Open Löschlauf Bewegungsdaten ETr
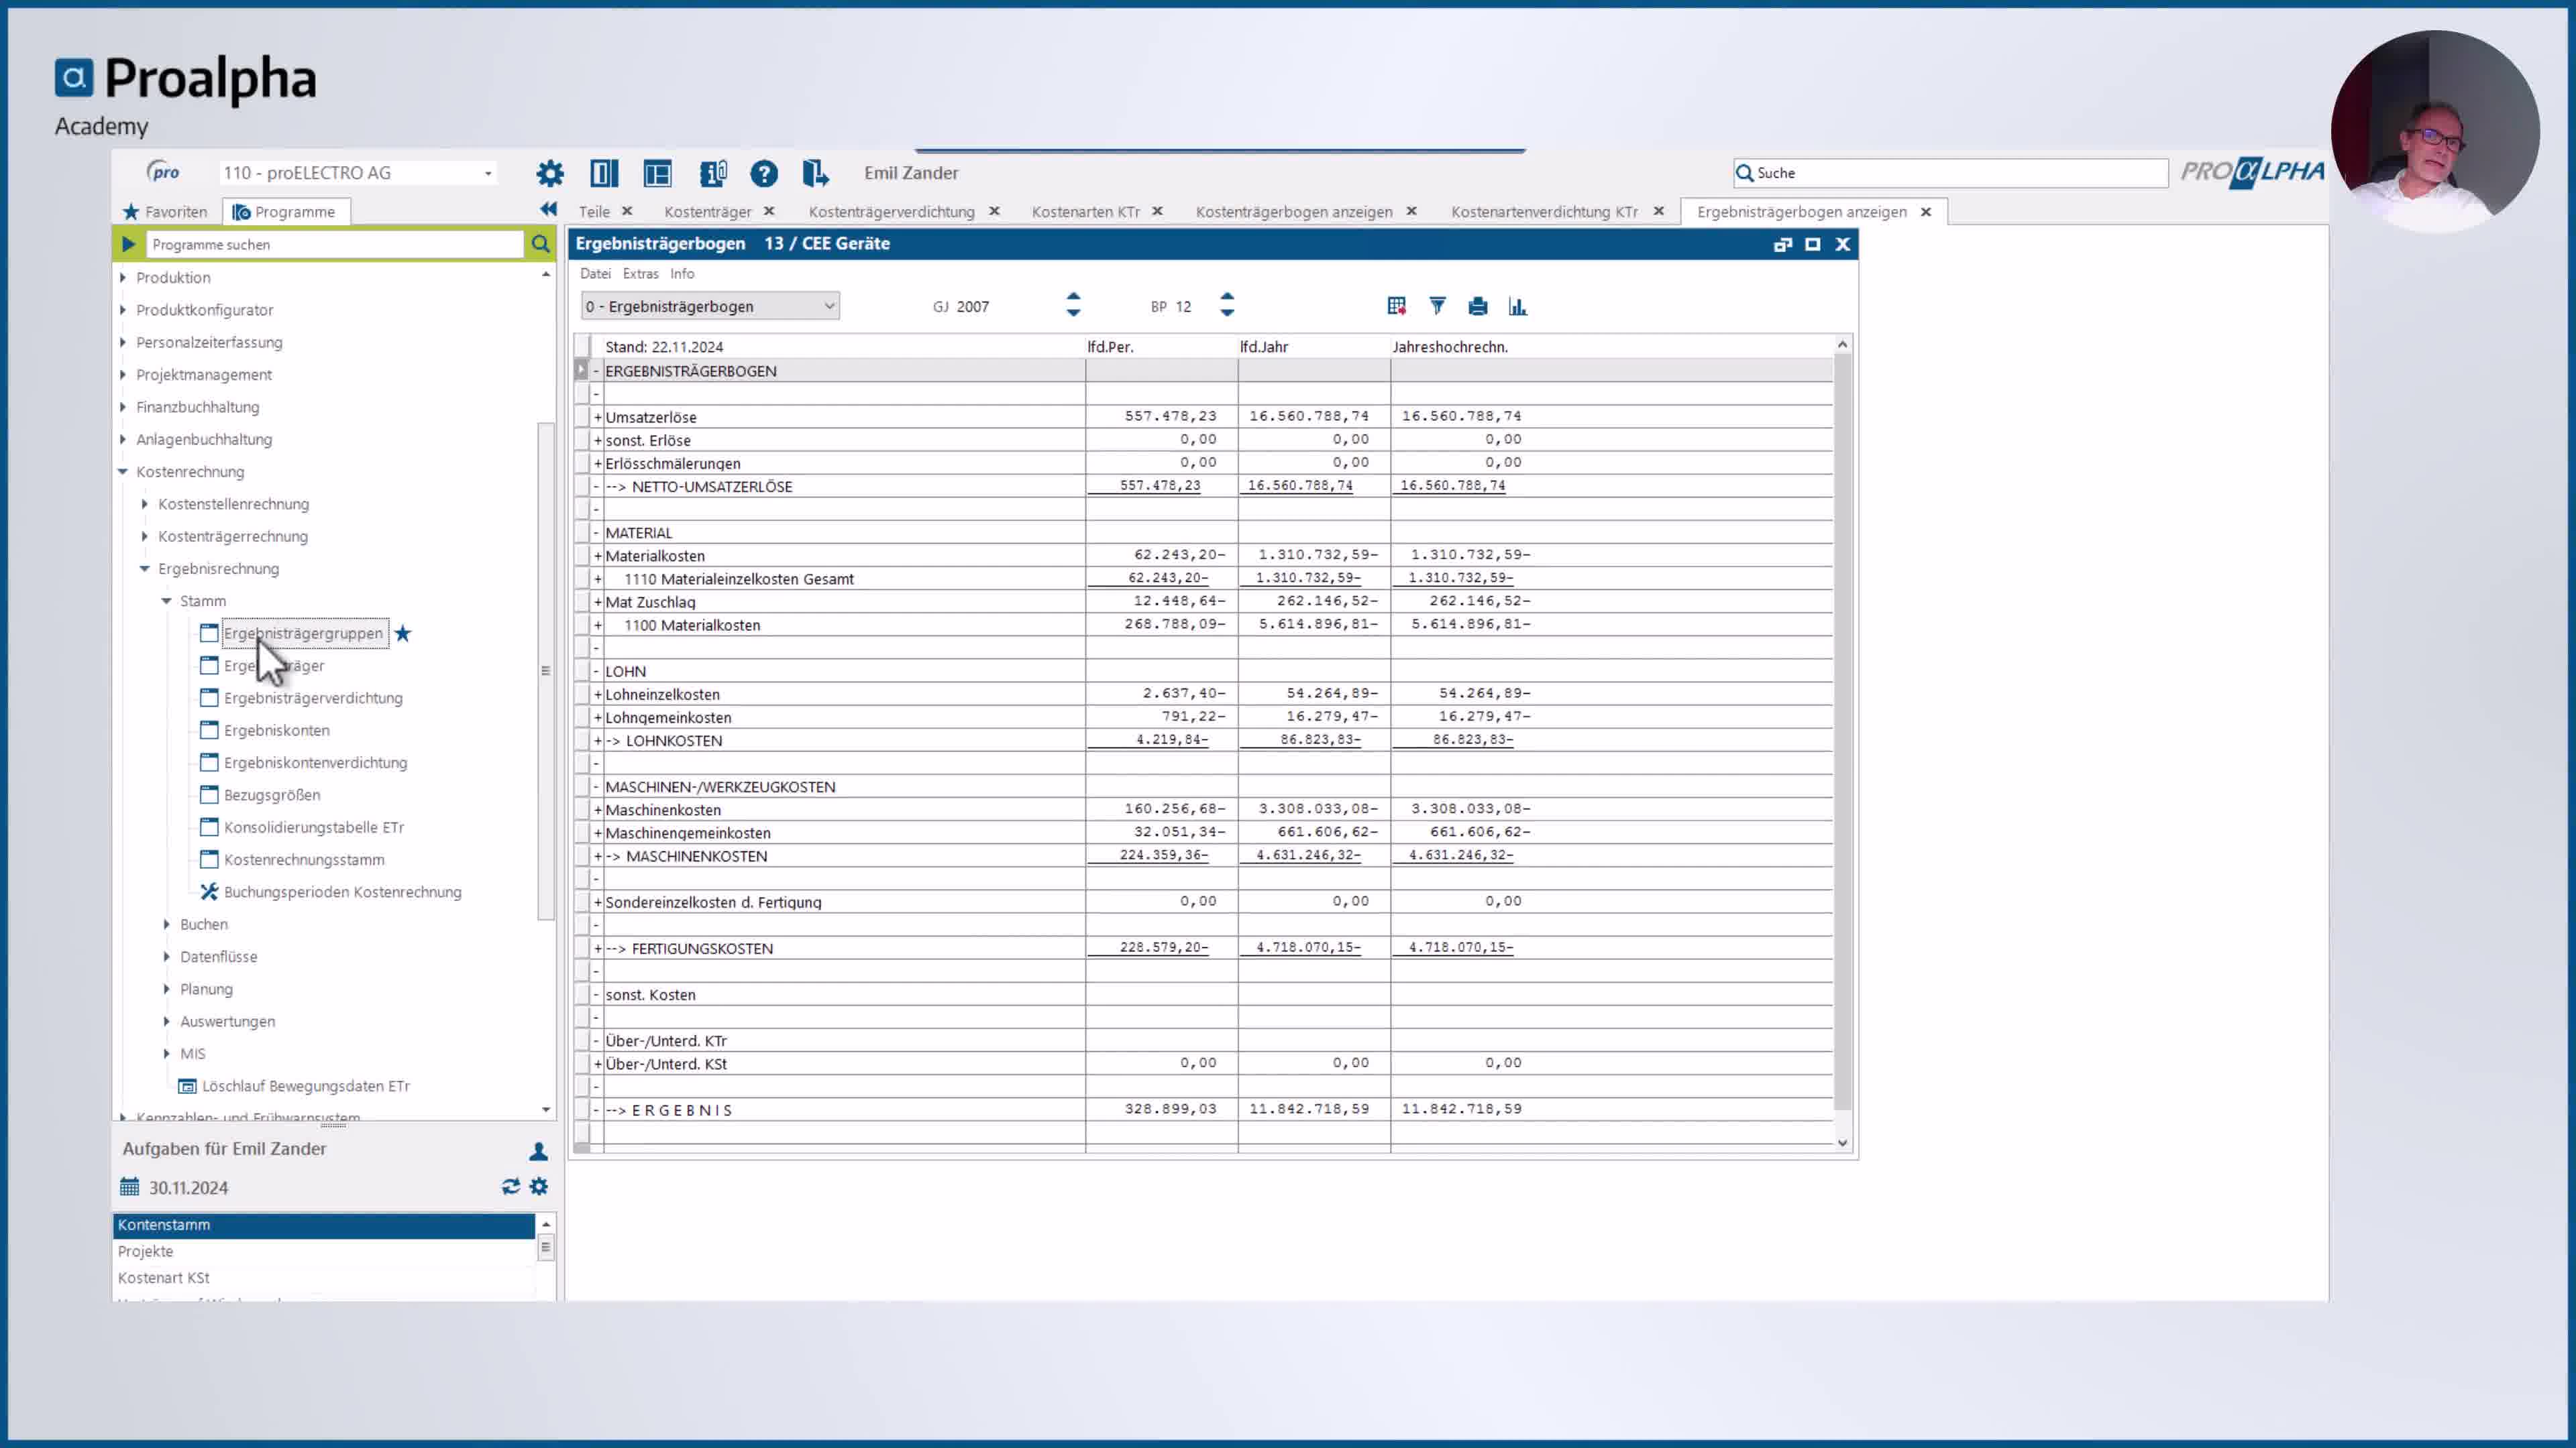2576x1448 pixels. point(305,1086)
